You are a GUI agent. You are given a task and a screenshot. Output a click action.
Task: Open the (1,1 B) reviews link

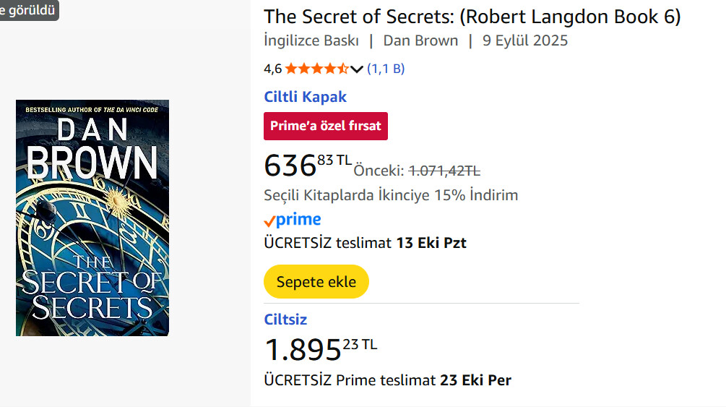[x=386, y=69]
